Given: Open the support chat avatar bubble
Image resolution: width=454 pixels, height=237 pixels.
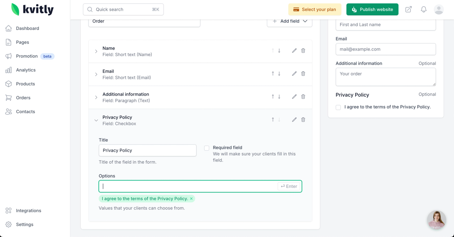Looking at the screenshot, I should [x=436, y=220].
